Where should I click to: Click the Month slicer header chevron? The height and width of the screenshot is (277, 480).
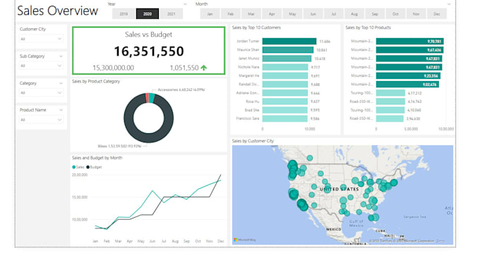click(x=449, y=4)
